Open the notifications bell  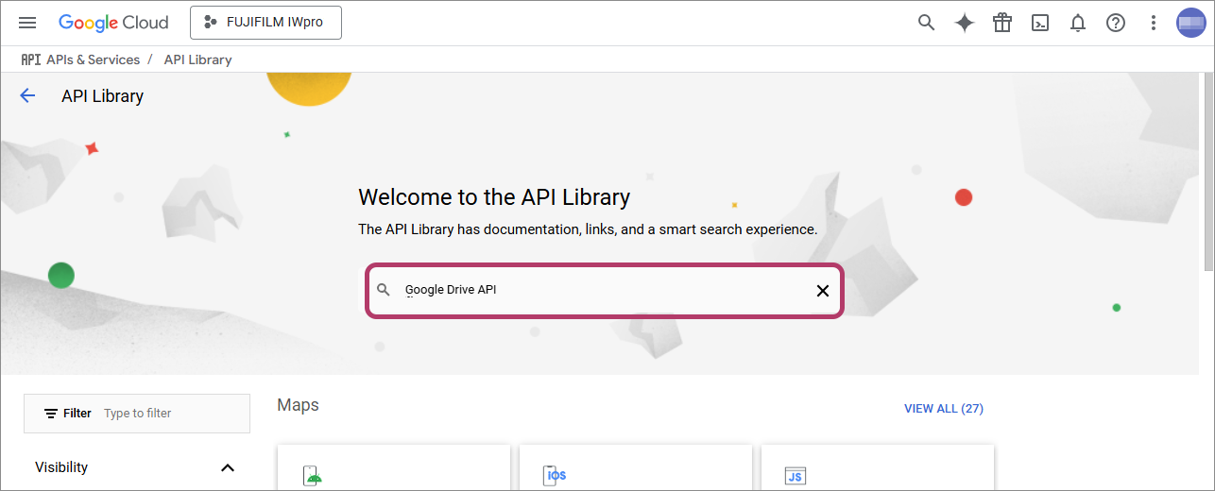(x=1077, y=23)
